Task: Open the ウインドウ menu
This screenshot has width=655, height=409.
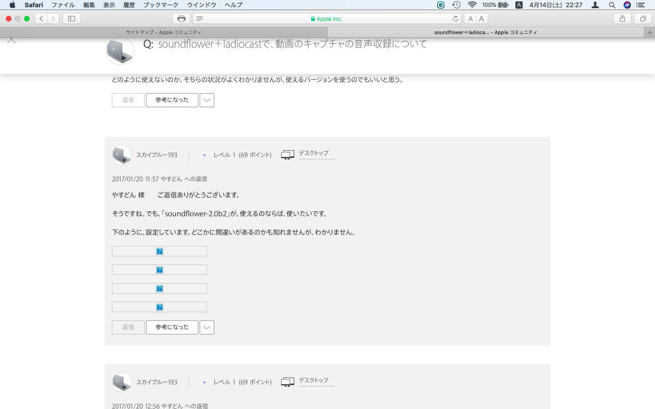Action: coord(202,5)
